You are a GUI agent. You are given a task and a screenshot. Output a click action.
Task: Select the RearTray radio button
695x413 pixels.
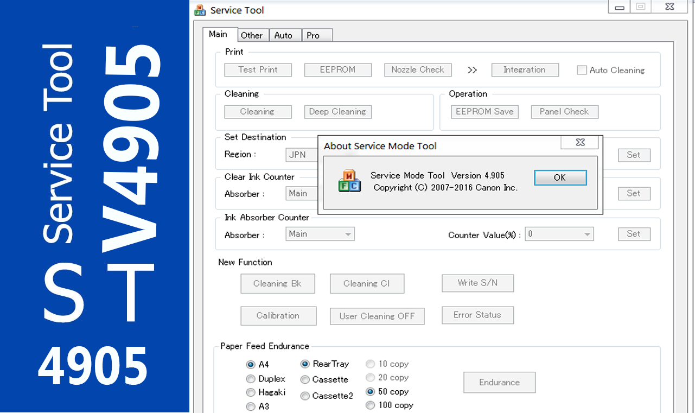[305, 364]
